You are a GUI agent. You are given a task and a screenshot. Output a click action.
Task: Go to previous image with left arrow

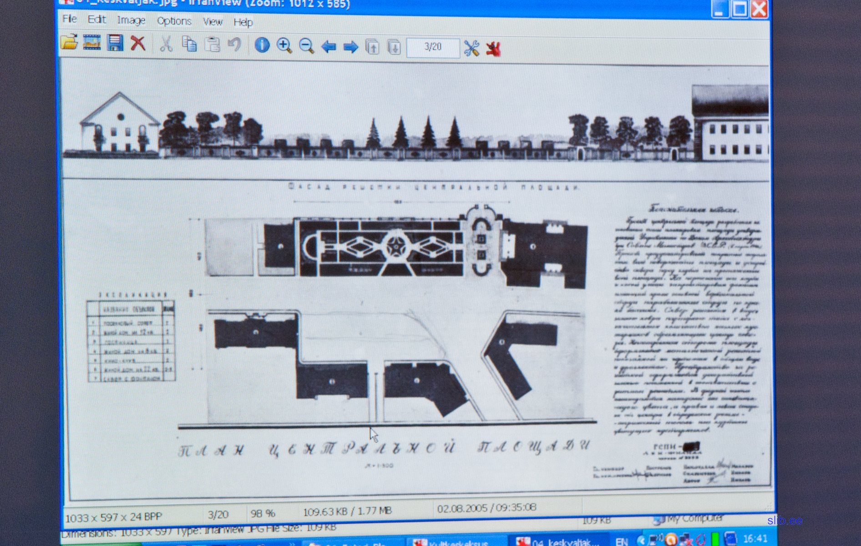click(329, 46)
